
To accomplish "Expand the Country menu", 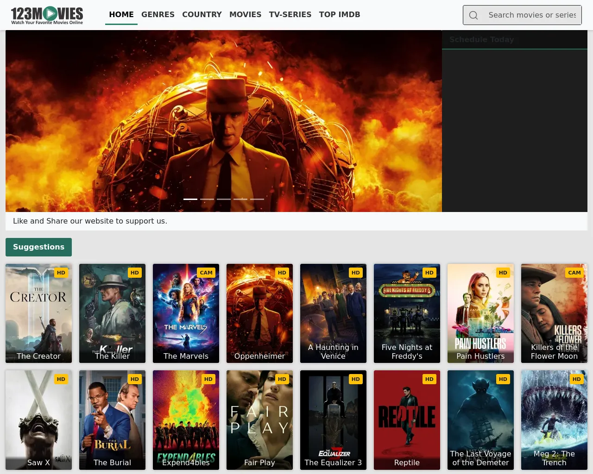I will point(202,14).
